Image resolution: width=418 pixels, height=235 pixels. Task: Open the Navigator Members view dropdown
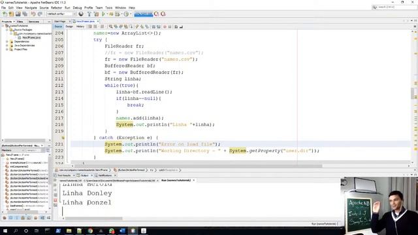[x=13, y=151]
